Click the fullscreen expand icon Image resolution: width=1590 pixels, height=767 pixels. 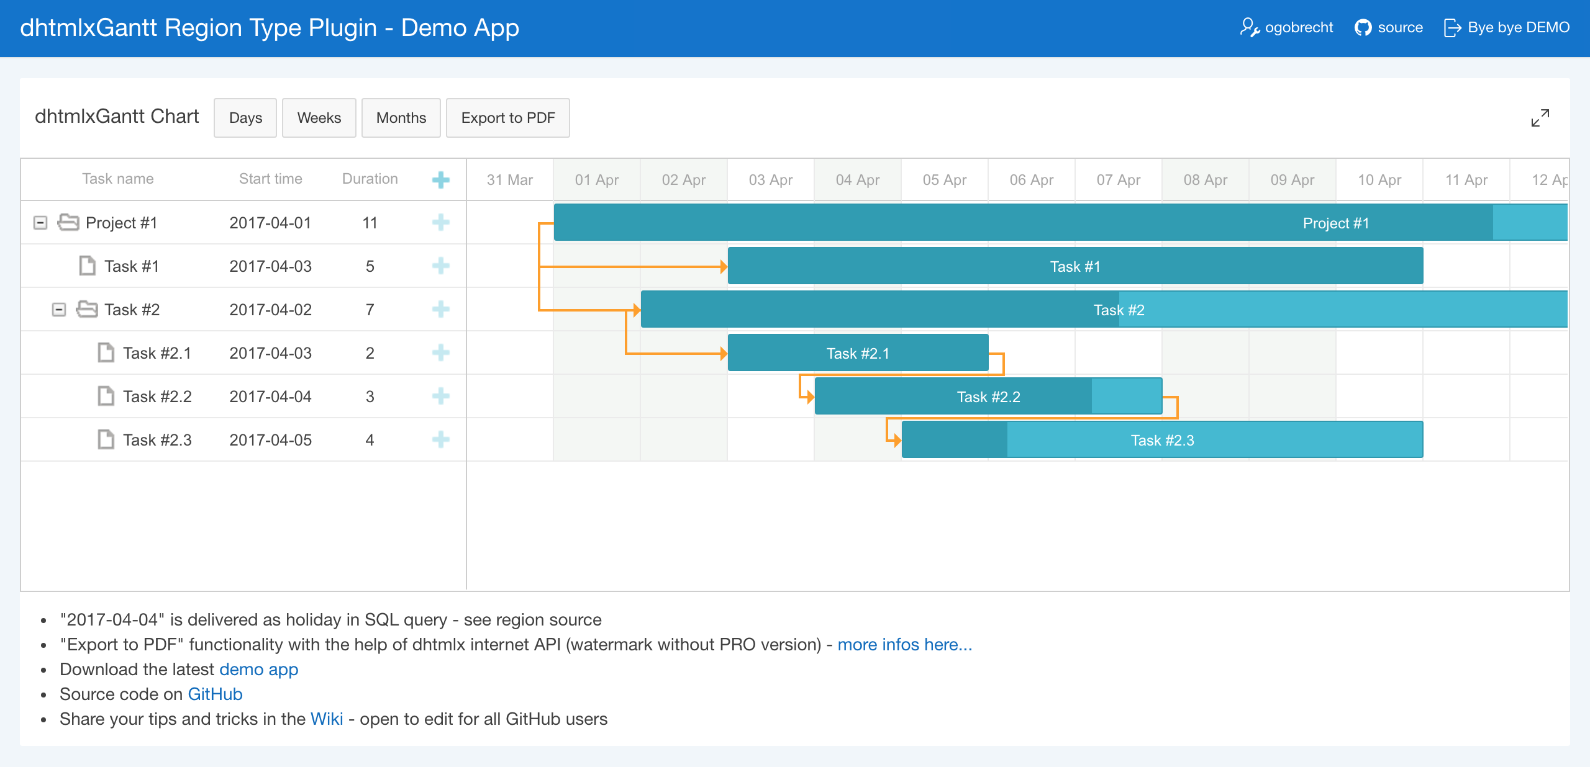click(1540, 118)
